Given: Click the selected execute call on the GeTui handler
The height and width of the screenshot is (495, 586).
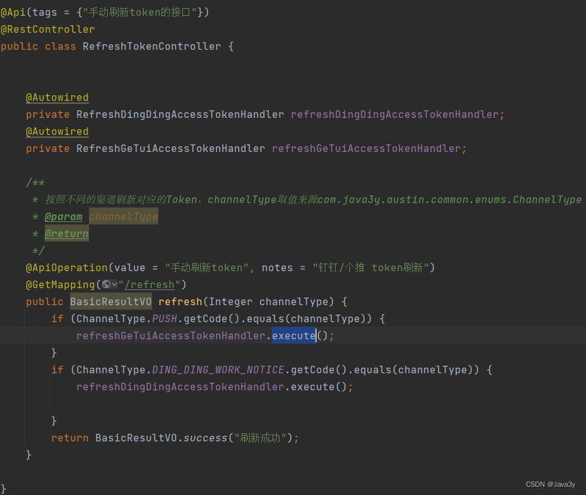Looking at the screenshot, I should click(x=294, y=336).
